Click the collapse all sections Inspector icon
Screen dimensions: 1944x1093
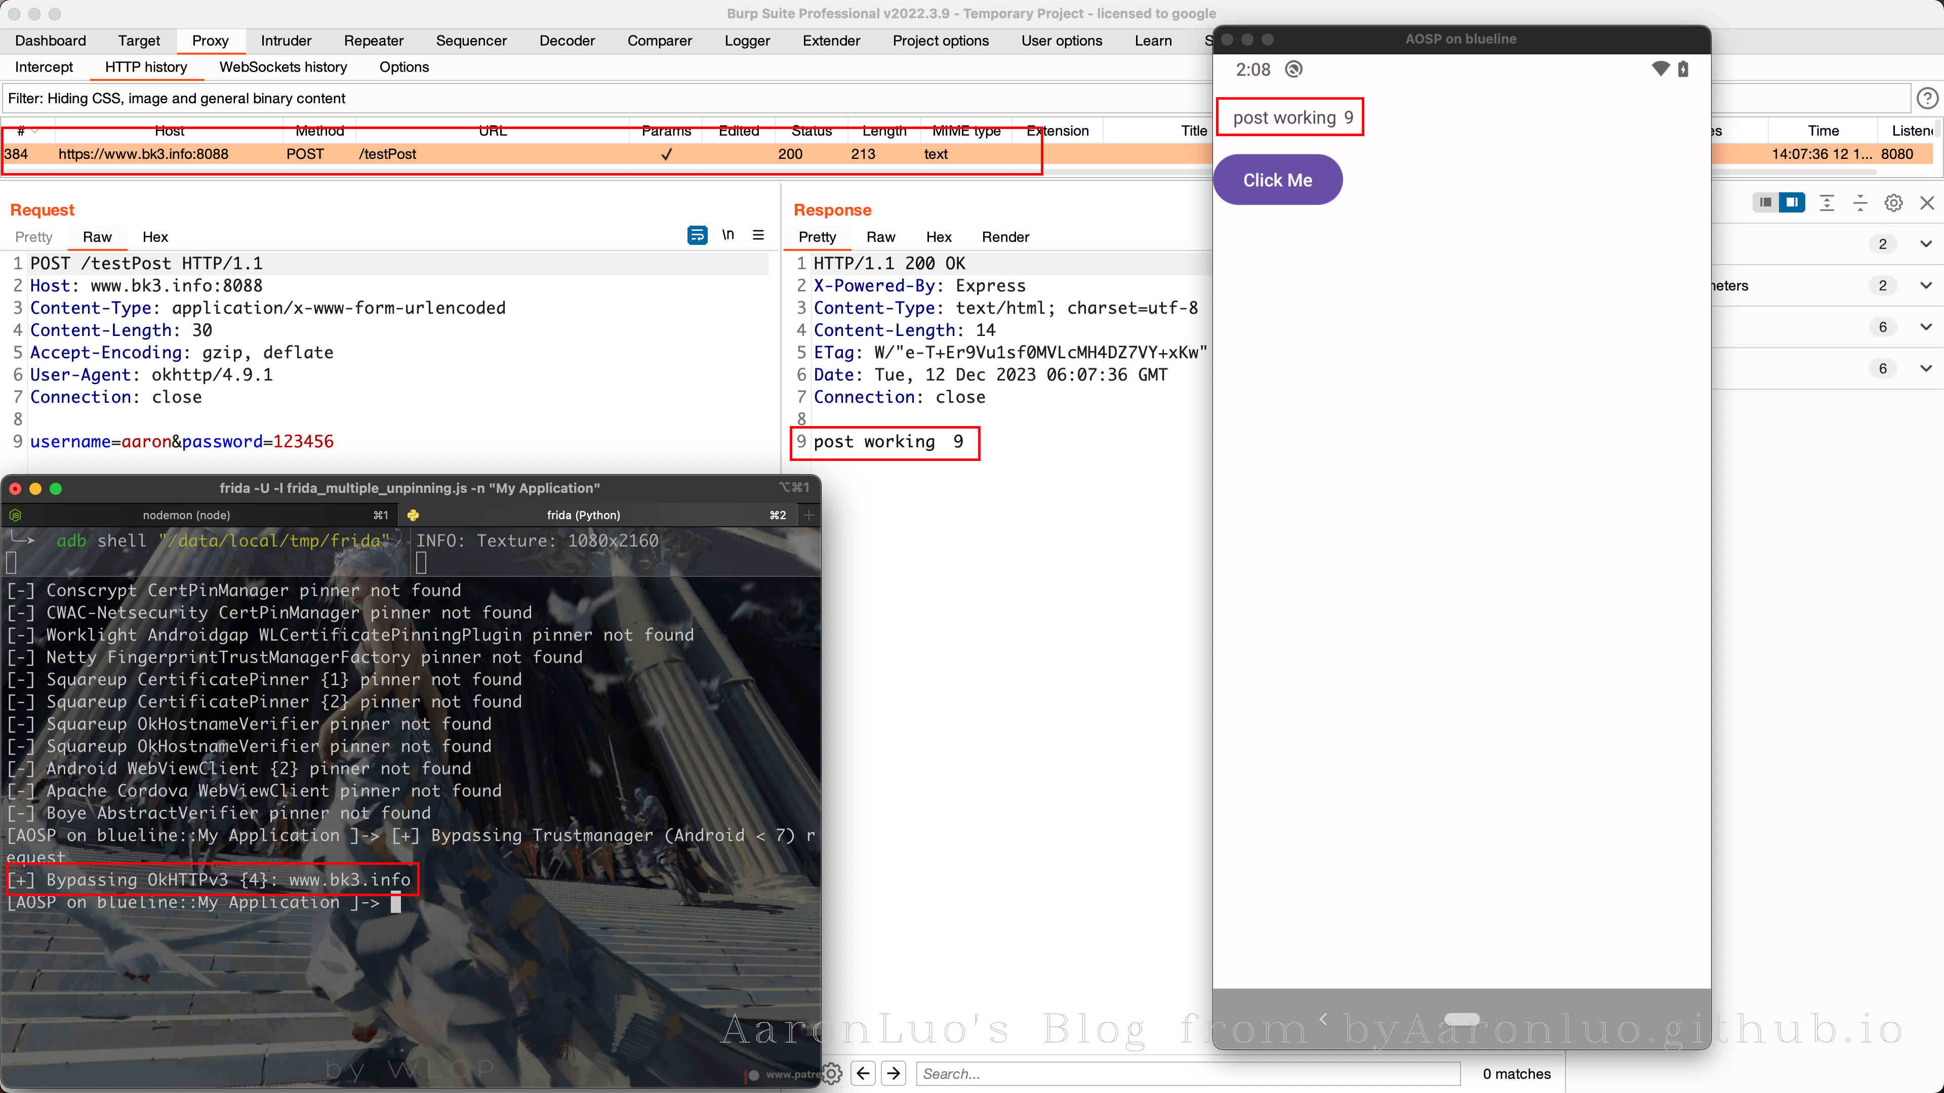tap(1859, 203)
